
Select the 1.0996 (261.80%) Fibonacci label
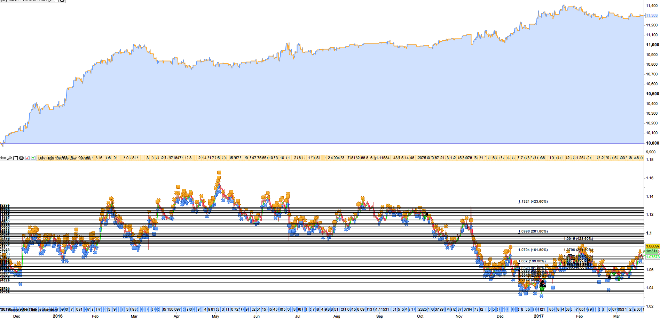coord(533,231)
